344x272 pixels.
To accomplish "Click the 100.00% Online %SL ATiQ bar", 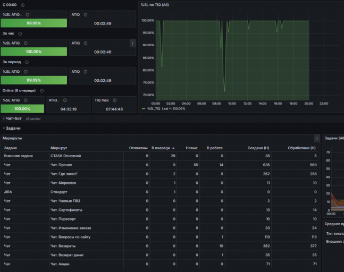I will click(x=22, y=109).
